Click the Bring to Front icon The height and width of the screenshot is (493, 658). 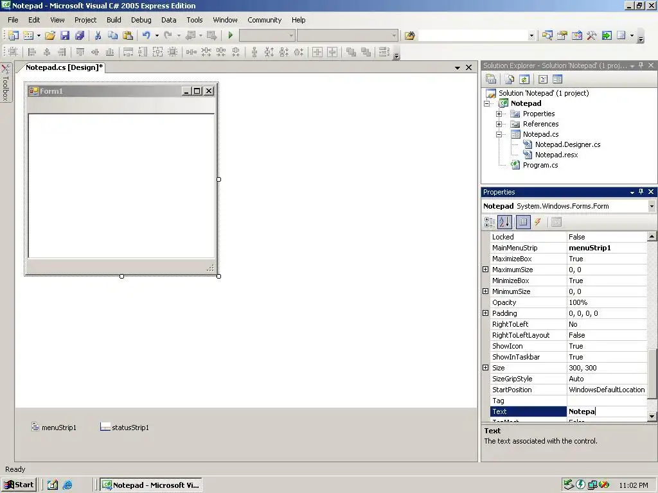pos(351,52)
